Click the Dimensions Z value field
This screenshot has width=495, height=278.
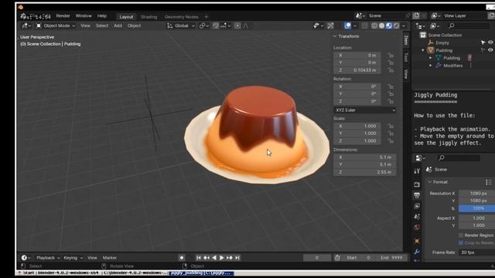tap(365, 172)
